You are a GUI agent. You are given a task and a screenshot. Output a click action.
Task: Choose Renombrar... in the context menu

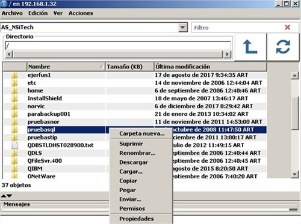pos(141,153)
